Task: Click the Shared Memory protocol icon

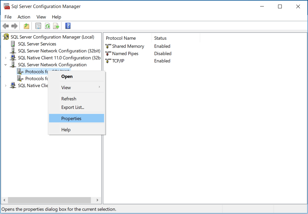Action: [x=108, y=46]
